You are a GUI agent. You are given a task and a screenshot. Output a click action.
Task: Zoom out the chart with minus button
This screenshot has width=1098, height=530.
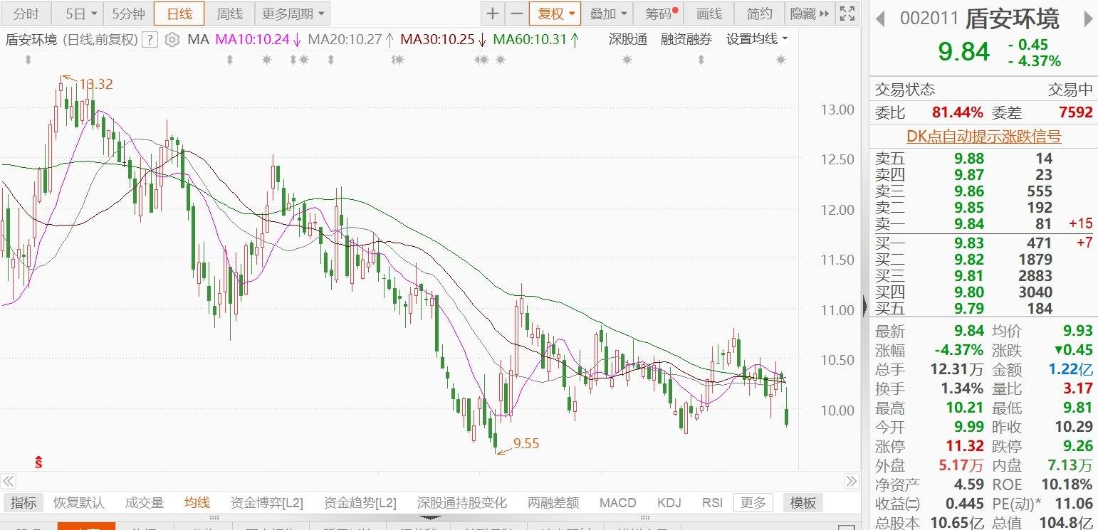[516, 14]
